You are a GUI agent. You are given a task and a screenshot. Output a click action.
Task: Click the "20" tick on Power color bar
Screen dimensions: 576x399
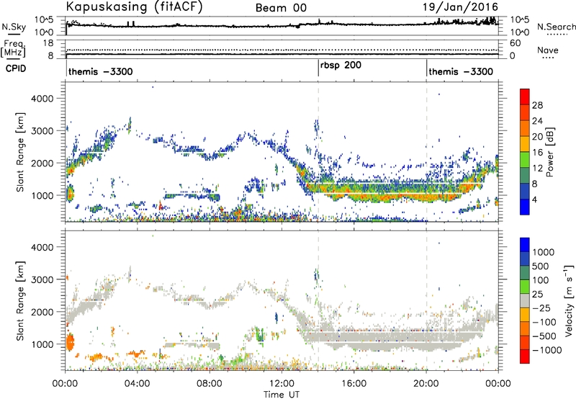point(537,137)
